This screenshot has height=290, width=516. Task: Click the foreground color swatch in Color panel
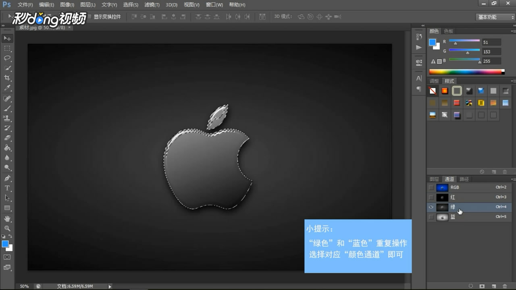pyautogui.click(x=433, y=42)
